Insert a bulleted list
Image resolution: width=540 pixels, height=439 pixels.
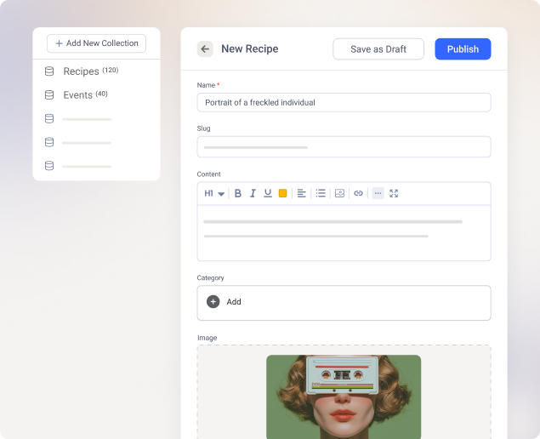pyautogui.click(x=321, y=193)
